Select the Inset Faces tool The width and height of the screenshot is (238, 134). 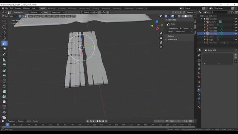[4, 71]
